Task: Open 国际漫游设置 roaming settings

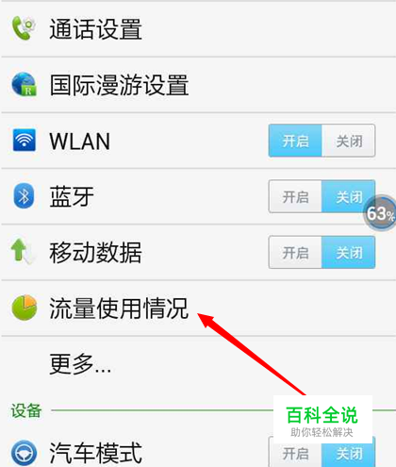Action: point(198,85)
